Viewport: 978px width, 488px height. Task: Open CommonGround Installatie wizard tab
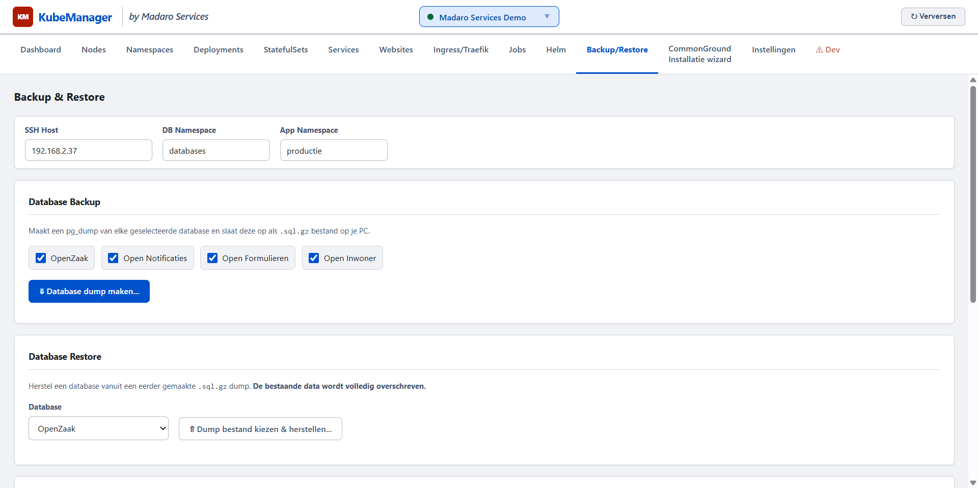pyautogui.click(x=699, y=54)
